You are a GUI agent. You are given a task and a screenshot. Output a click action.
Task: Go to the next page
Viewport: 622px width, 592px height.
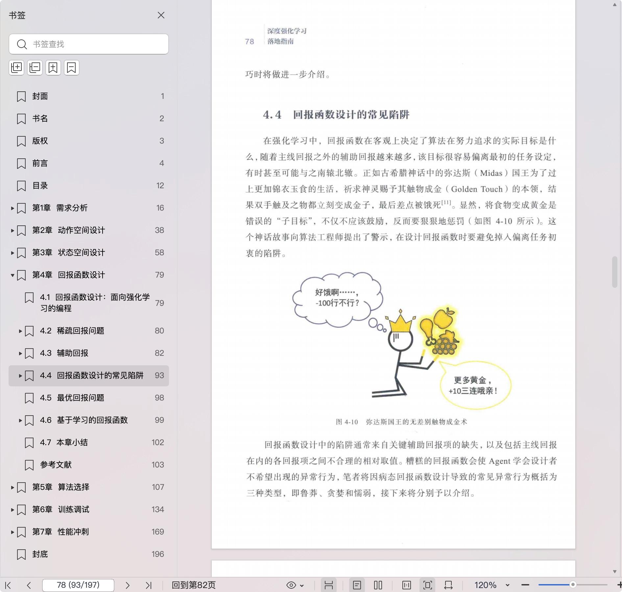(x=128, y=585)
